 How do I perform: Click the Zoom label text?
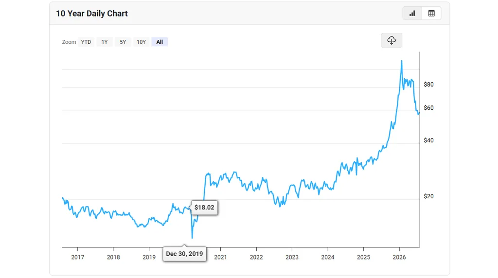(69, 42)
